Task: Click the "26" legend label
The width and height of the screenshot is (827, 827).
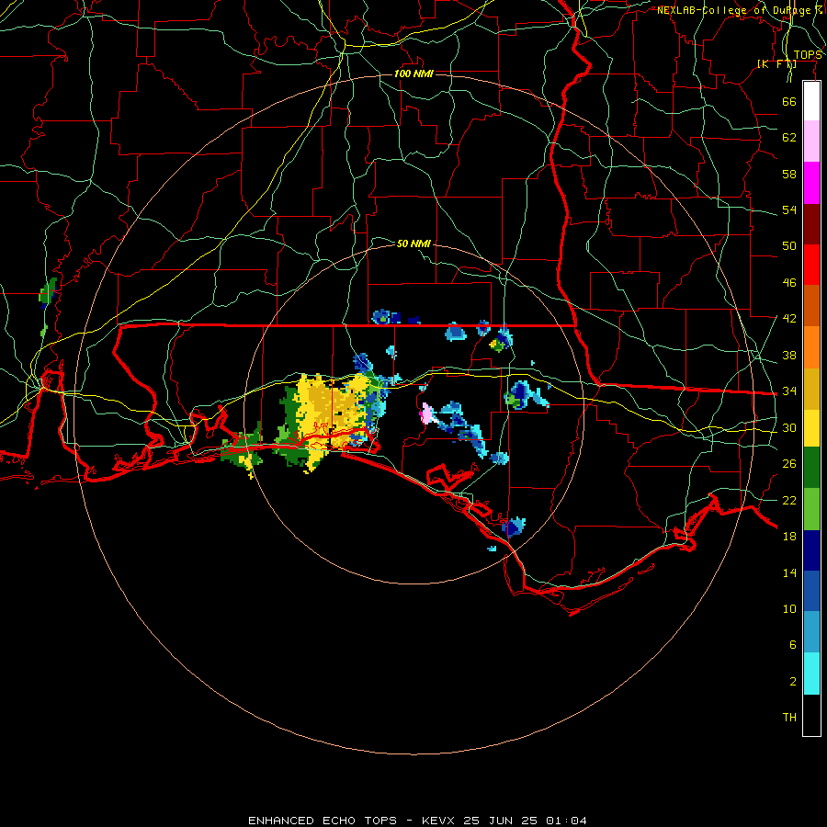Action: 789,464
